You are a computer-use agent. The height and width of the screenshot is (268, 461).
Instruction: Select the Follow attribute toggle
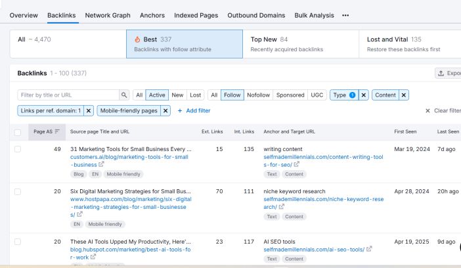pyautogui.click(x=232, y=95)
